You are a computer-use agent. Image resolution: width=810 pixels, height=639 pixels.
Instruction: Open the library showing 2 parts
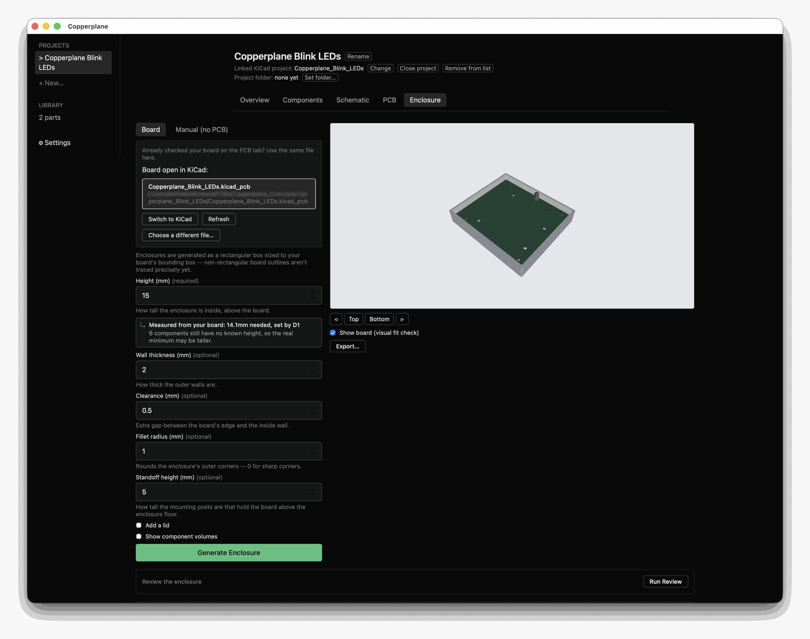50,118
